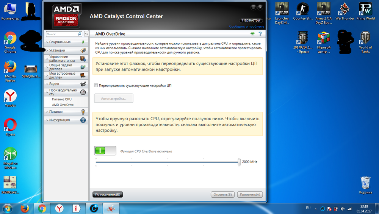This screenshot has width=379, height=214.
Task: Click the Сообщить о проблеме link
Action: (247, 27)
